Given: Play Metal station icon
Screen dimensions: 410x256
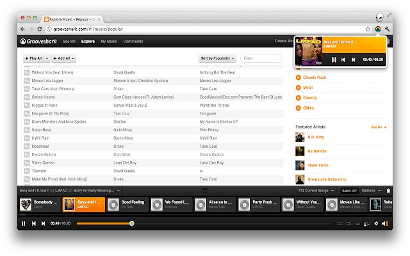Looking at the screenshot, I should tap(298, 88).
